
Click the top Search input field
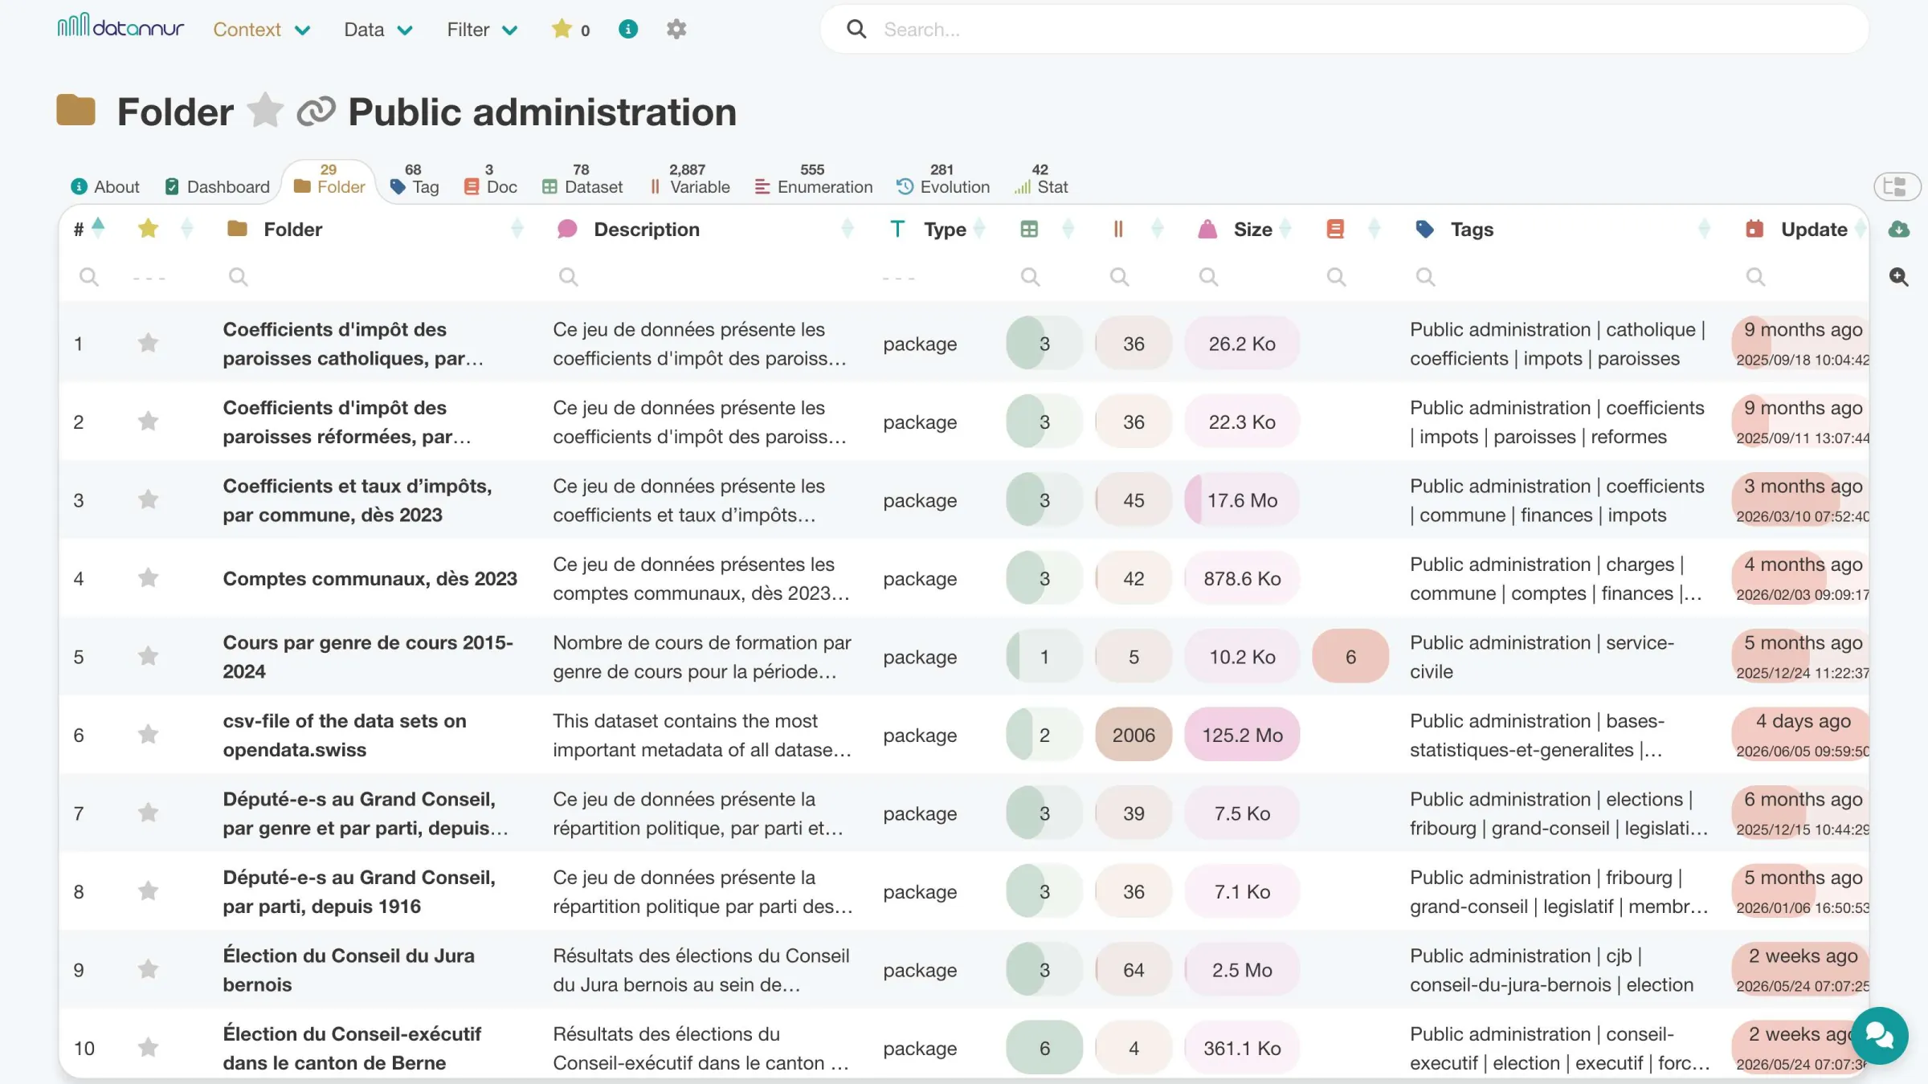pyautogui.click(x=1344, y=30)
